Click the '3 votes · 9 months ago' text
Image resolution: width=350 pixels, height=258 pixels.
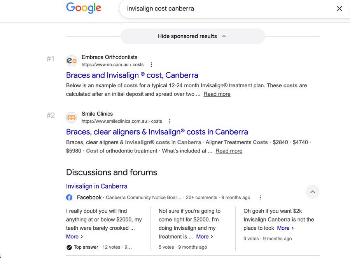(268, 239)
